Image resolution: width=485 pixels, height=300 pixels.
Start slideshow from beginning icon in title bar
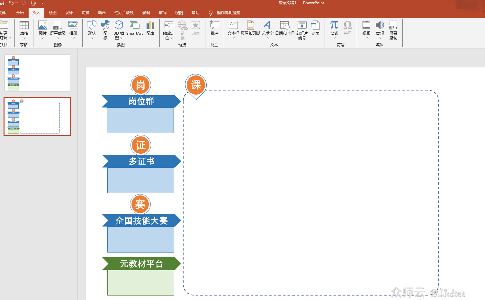[33, 3]
